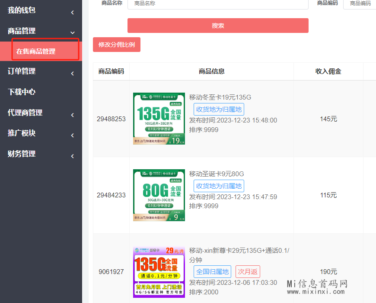This screenshot has width=376, height=303.
Task: Click 全国归属地 tag on 新尊卡
Action: point(212,271)
